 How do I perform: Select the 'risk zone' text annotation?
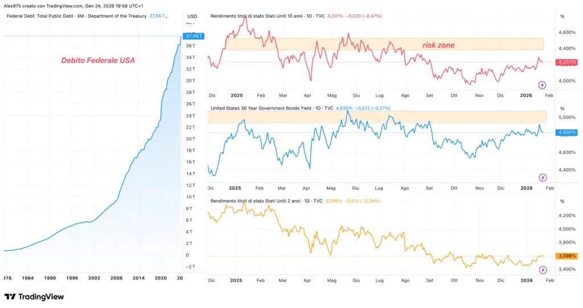[438, 45]
